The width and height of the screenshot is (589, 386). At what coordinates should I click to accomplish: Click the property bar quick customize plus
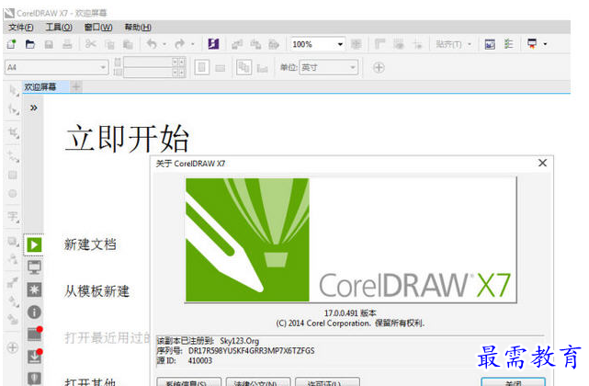click(x=379, y=68)
